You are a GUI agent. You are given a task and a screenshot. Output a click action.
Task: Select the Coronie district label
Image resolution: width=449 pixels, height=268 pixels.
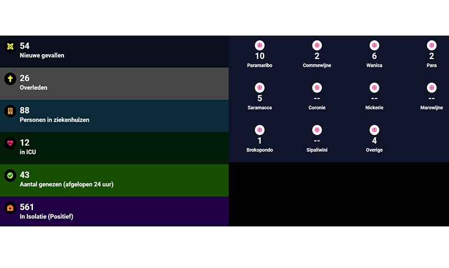point(316,108)
